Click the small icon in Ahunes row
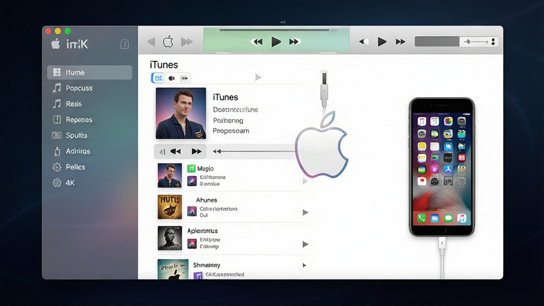This screenshot has width=544, height=306. pos(192,211)
